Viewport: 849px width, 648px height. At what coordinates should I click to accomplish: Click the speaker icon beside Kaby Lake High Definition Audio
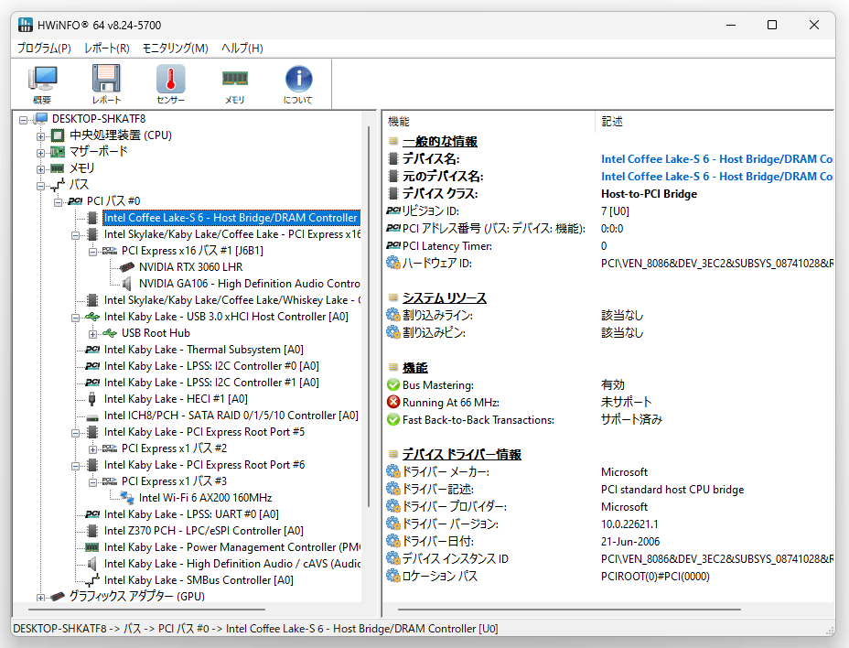click(92, 564)
